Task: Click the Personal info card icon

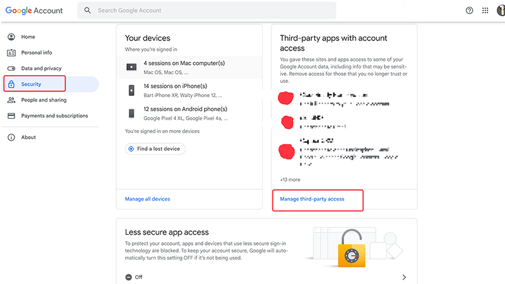Action: click(x=11, y=52)
